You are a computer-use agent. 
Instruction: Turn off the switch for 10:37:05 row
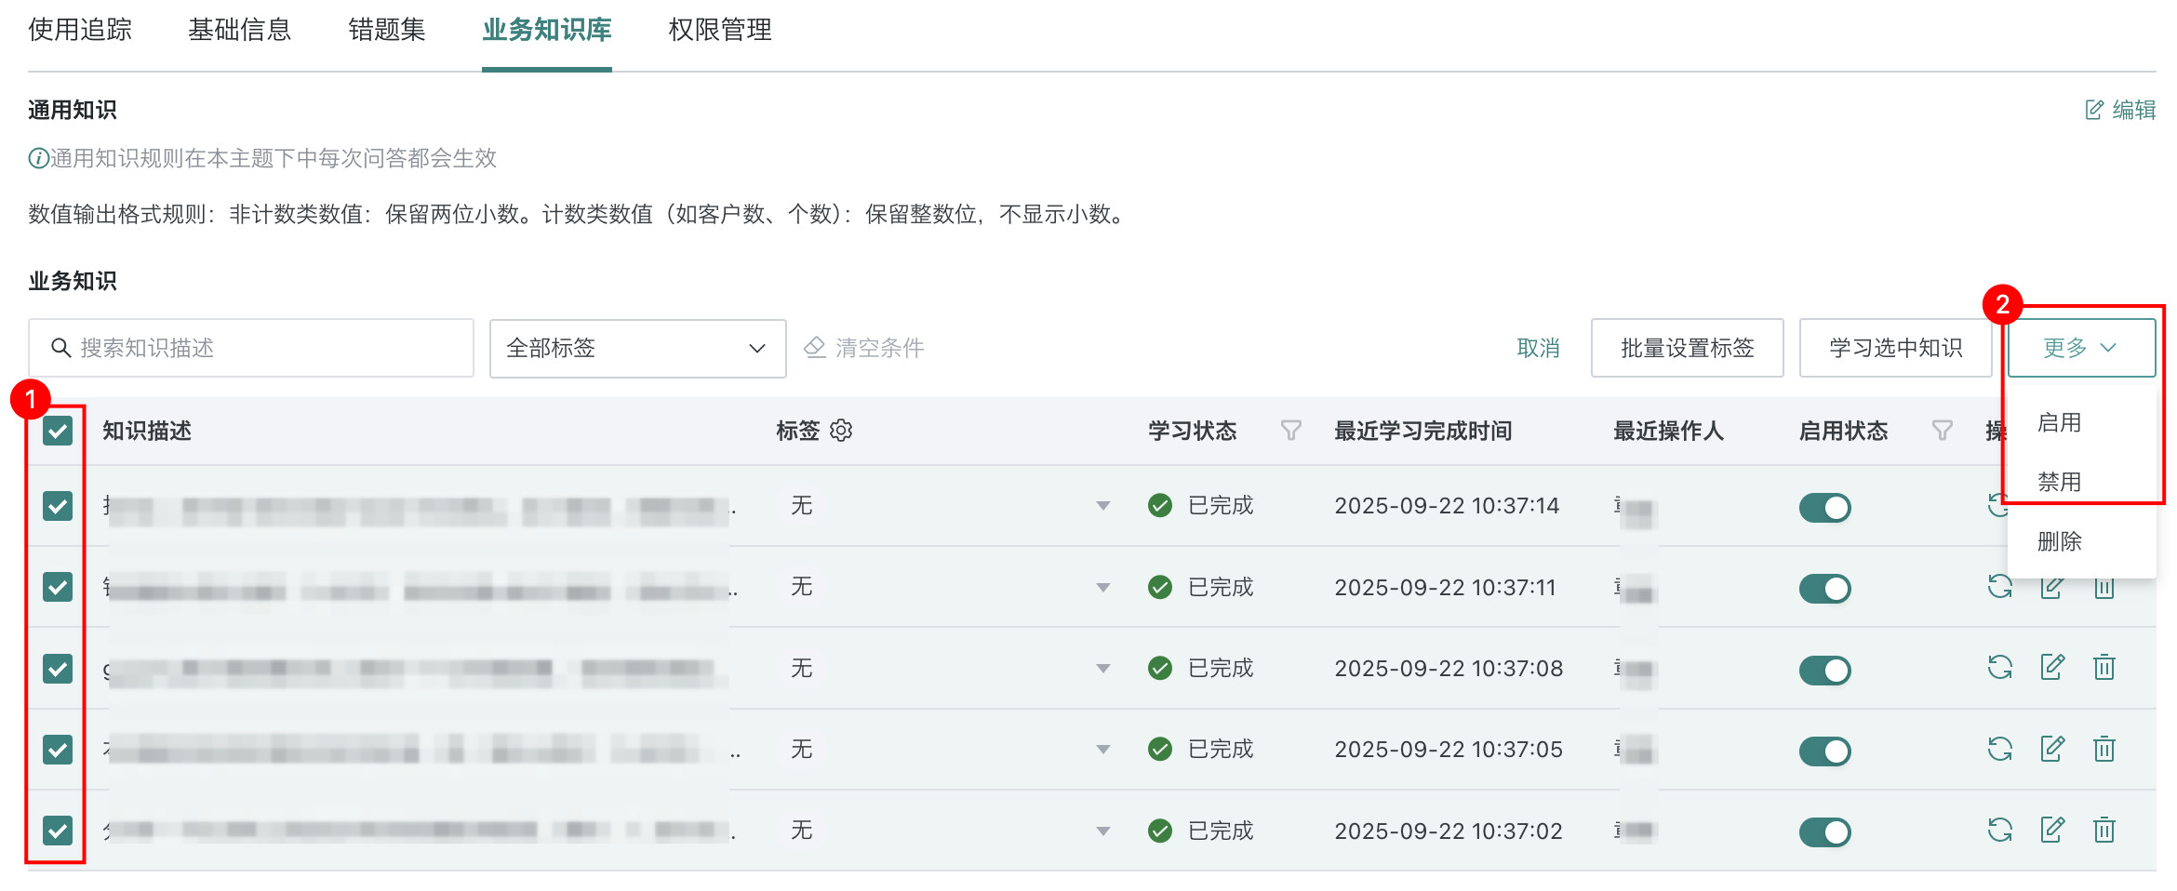tap(1824, 751)
